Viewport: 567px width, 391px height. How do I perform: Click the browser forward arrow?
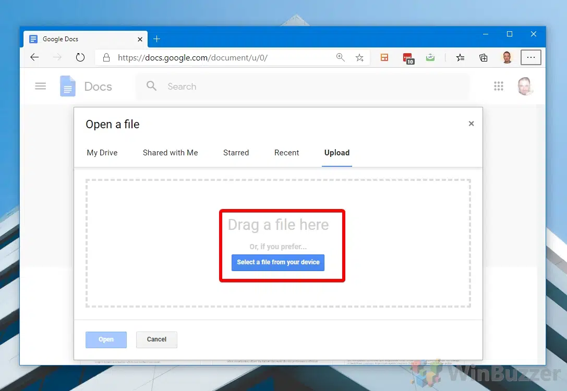pos(57,57)
